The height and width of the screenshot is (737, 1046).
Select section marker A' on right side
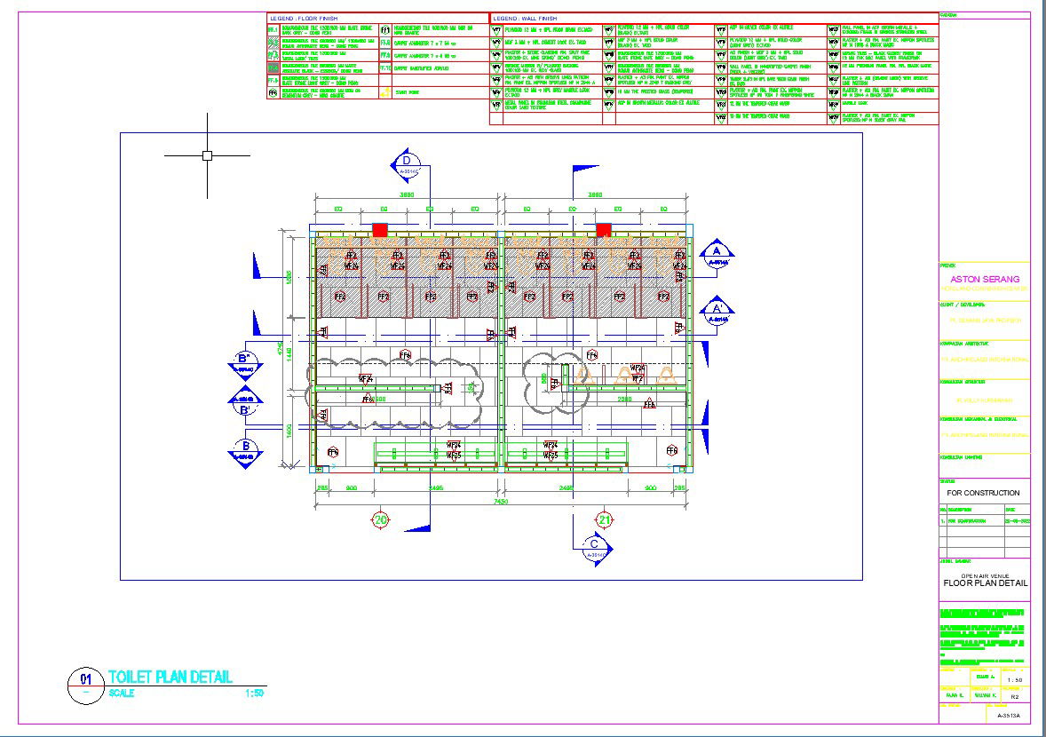(716, 310)
